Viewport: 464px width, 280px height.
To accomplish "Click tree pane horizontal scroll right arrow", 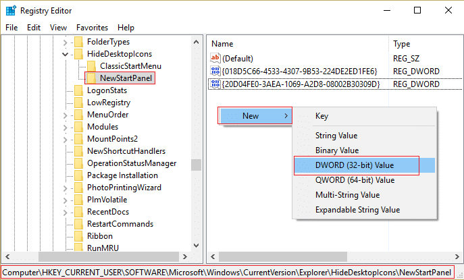I will click(185, 256).
